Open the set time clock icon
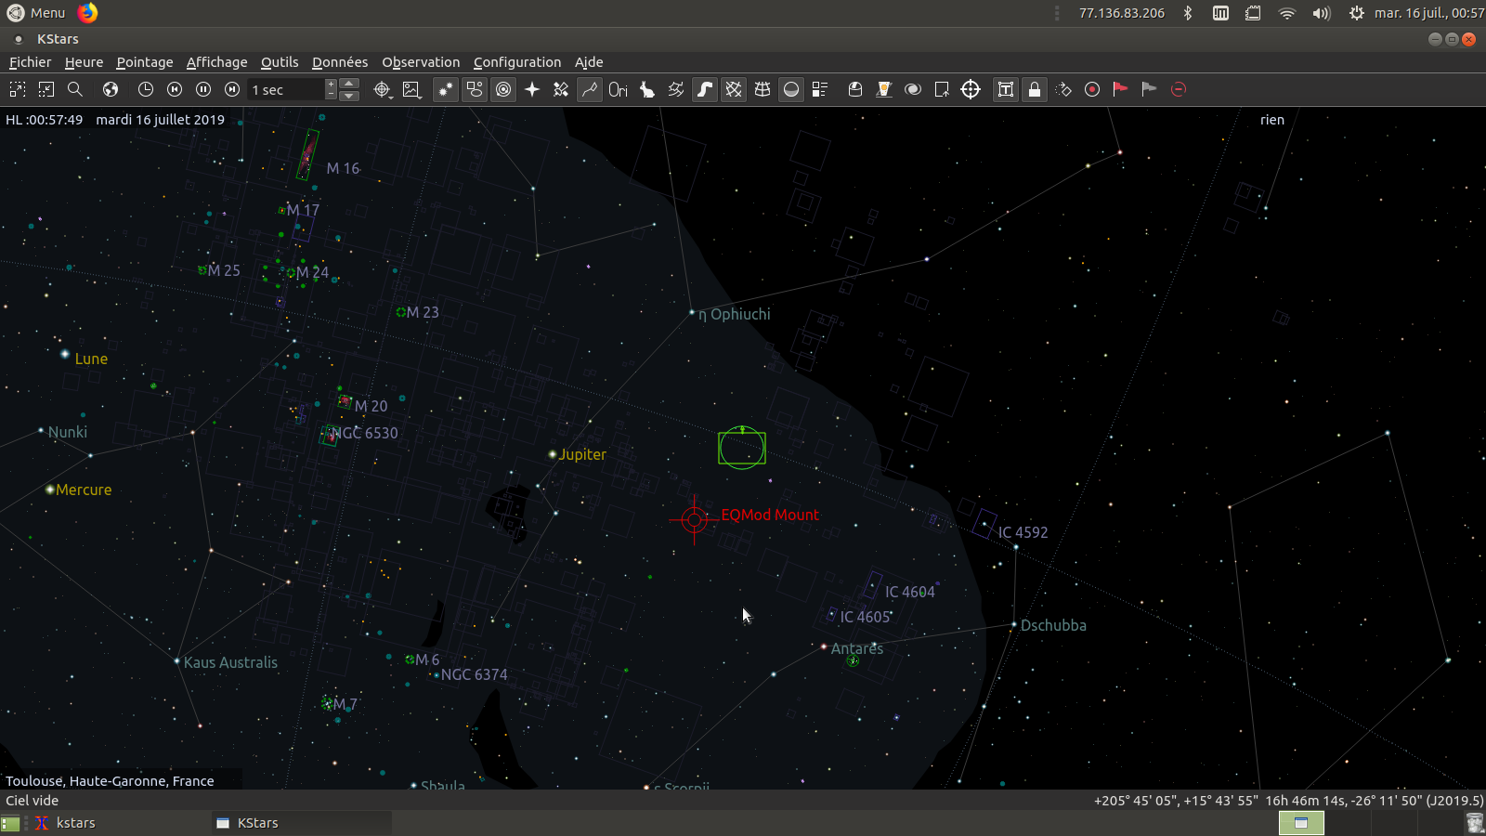 pyautogui.click(x=146, y=89)
